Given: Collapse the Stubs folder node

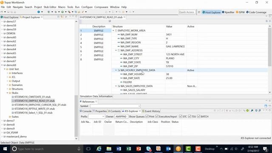Looking at the screenshot, I should tap(7, 93).
